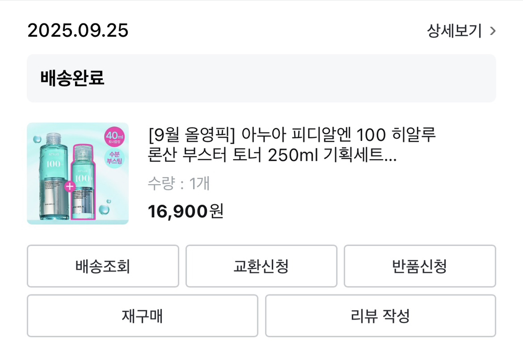Click the chevron arrow beside 상세보기

pos(492,31)
